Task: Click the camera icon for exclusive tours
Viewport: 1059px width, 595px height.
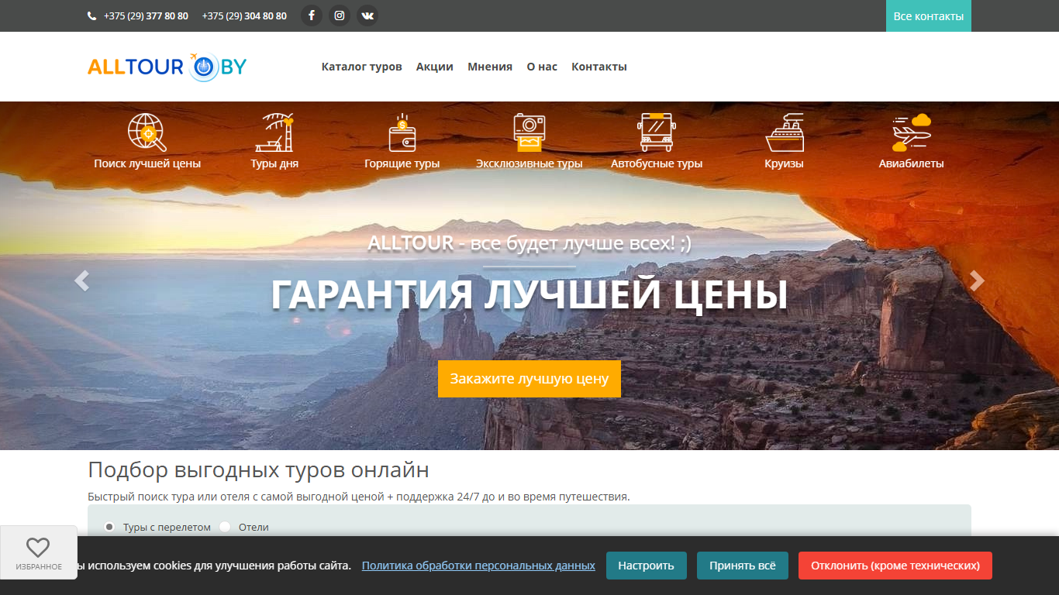Action: tap(529, 132)
